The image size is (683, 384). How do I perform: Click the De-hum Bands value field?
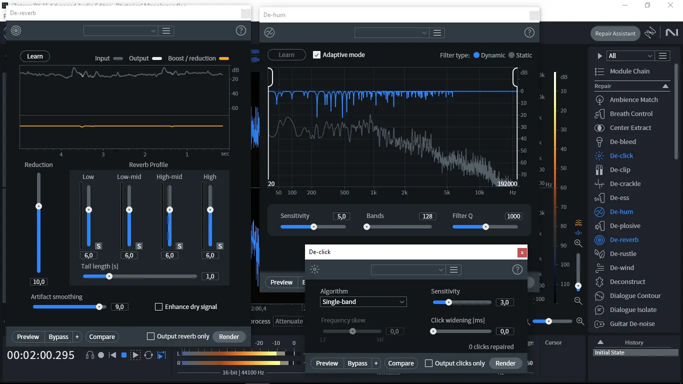(427, 216)
